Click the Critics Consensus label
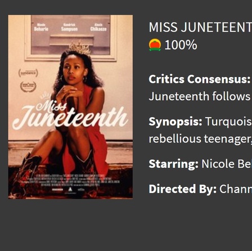Image resolution: width=252 pixels, height=251 pixels. [x=199, y=79]
